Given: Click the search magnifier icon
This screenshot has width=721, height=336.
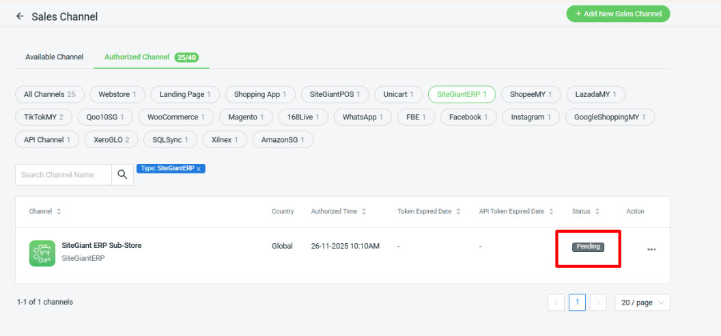Looking at the screenshot, I should [x=122, y=175].
